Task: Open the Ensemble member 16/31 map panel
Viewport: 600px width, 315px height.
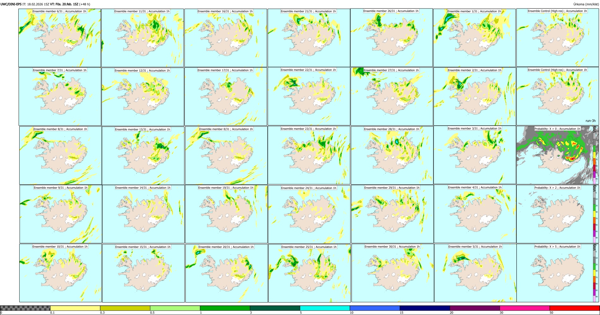Action: click(x=226, y=38)
